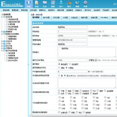Click page icon beside 扩展变量
117x117 pixels.
point(7,24)
